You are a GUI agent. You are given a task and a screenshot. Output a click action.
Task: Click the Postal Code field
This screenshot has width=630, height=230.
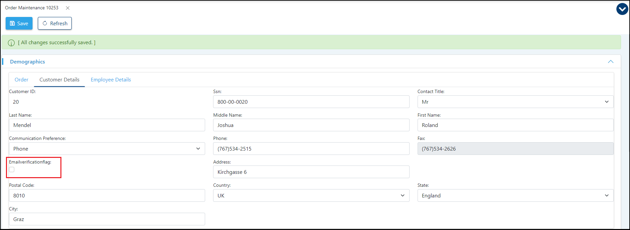107,195
